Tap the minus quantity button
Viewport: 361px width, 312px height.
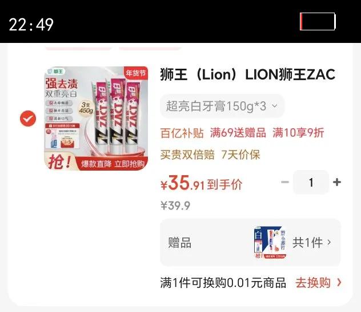coord(285,182)
